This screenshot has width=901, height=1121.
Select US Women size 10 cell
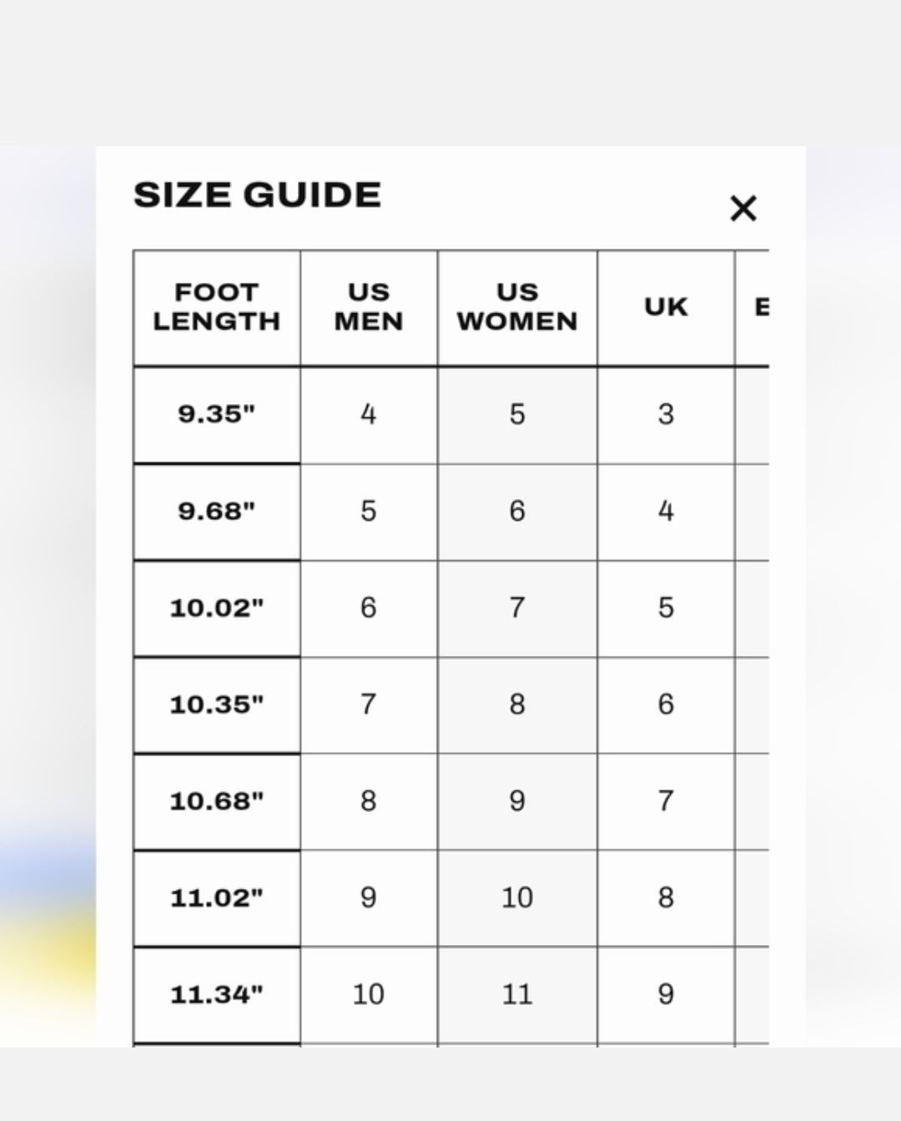pyautogui.click(x=517, y=899)
